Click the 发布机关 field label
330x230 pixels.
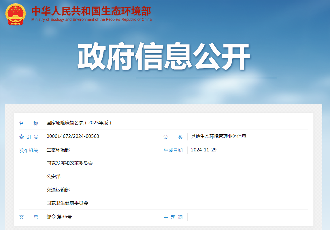tap(29, 151)
